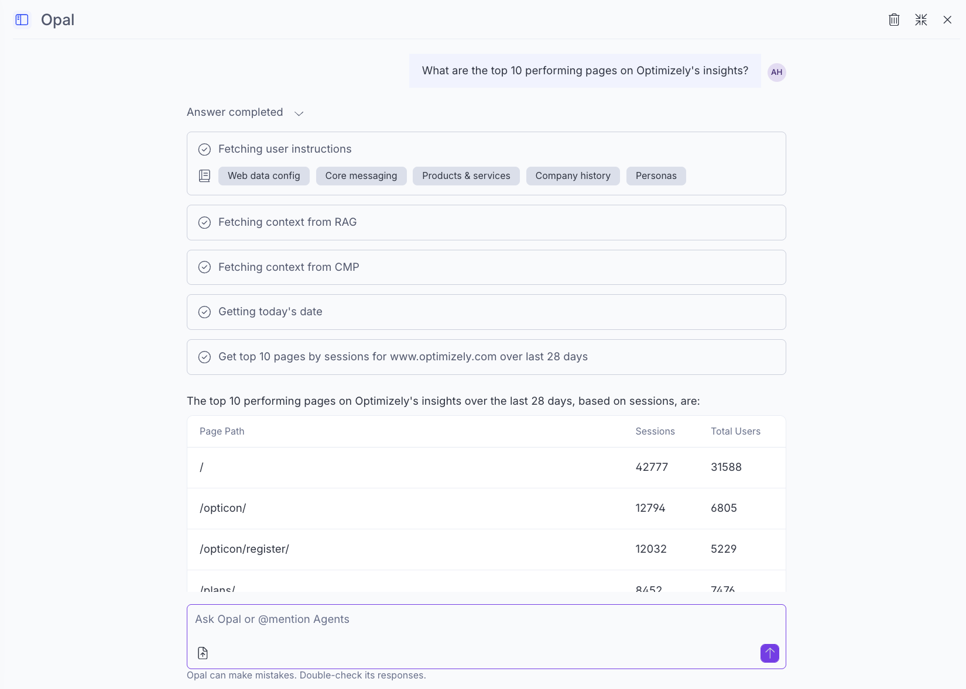966x689 pixels.
Task: Select sessions value 12032
Action: [x=651, y=549]
